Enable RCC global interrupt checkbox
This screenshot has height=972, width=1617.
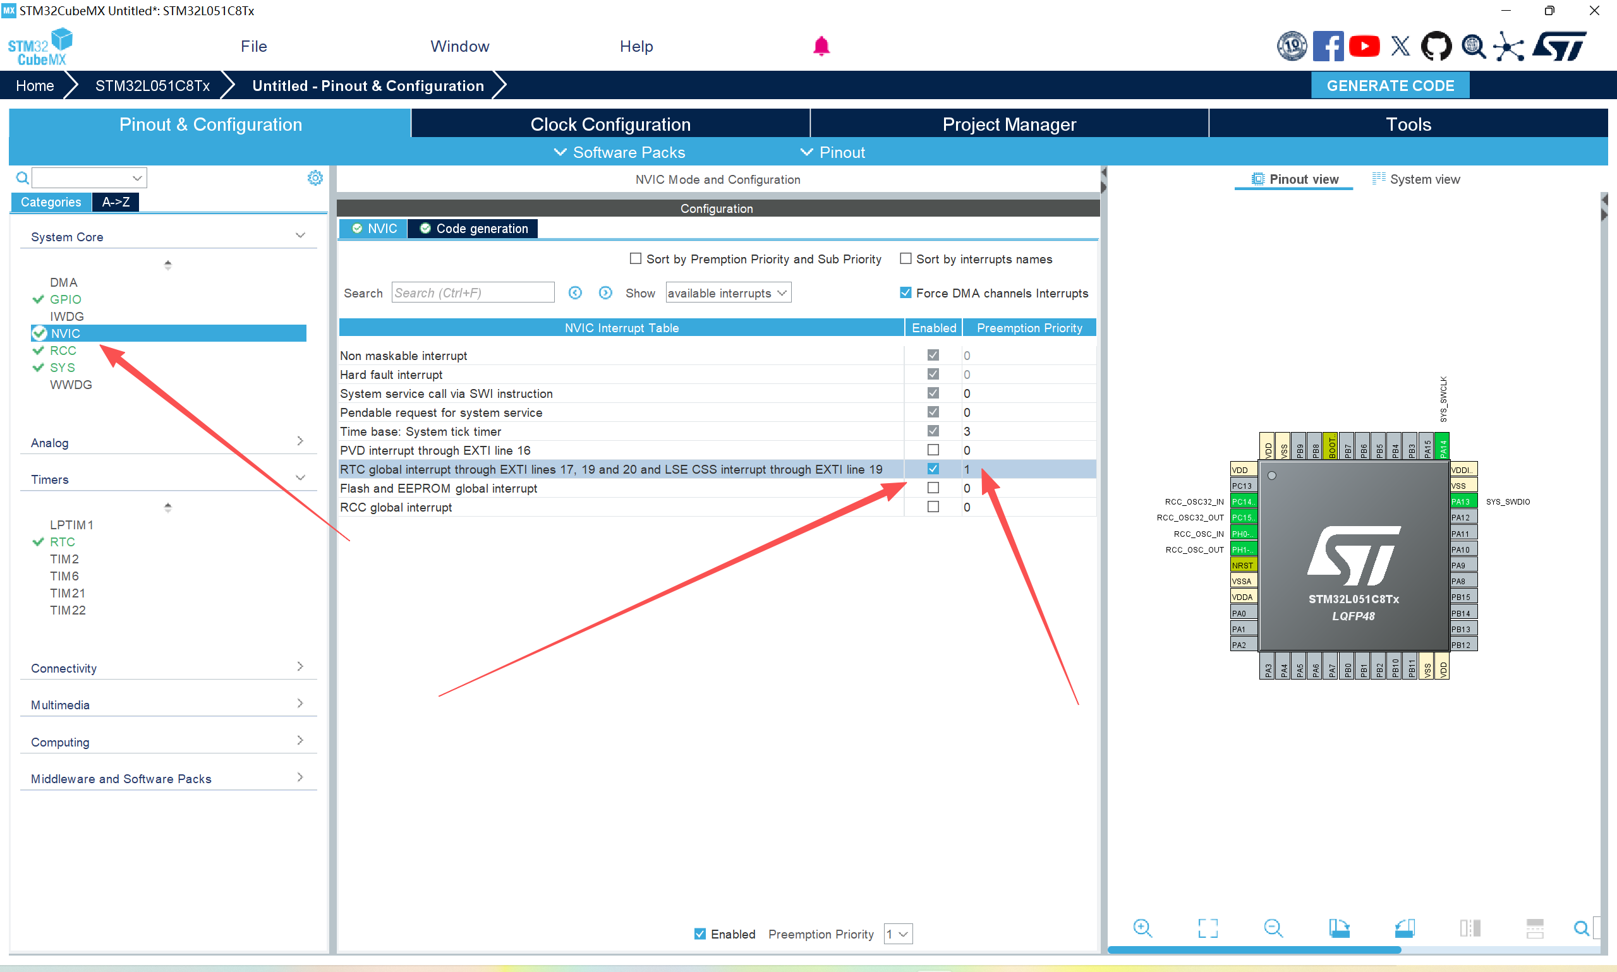tap(932, 507)
